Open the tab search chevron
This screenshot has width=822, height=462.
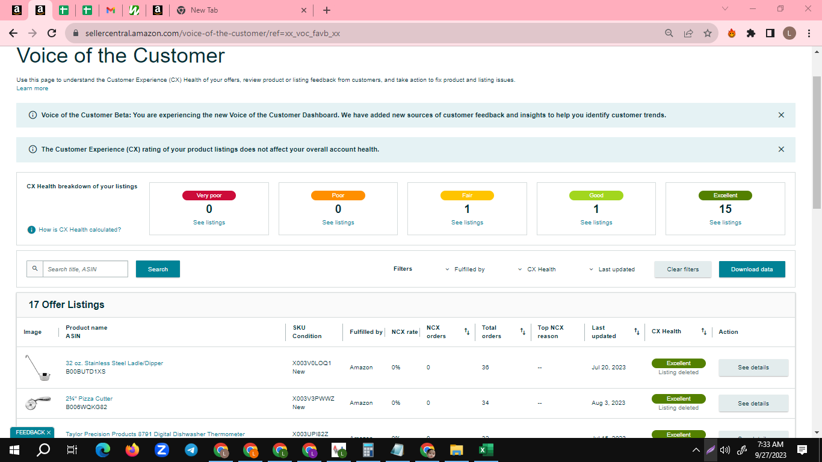point(725,9)
